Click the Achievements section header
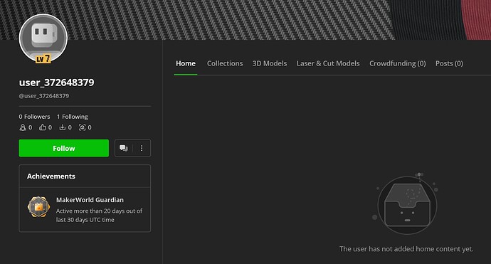This screenshot has height=264, width=491. pos(51,176)
